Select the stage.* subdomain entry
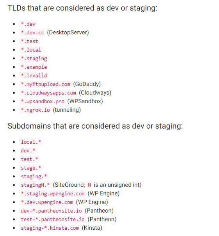Screen dimensions: 219x236 pyautogui.click(x=31, y=168)
